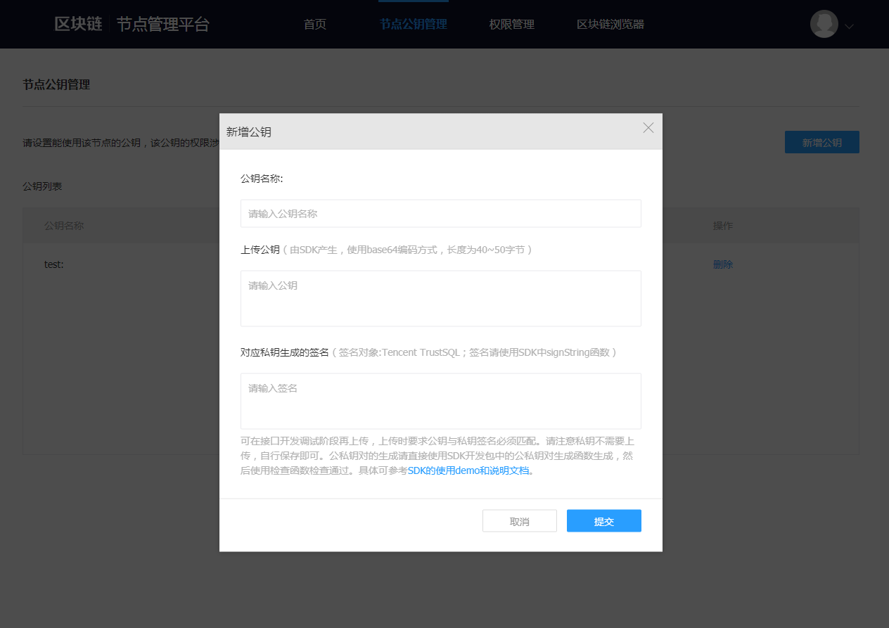Click the 取消 button
This screenshot has width=889, height=628.
[x=519, y=520]
